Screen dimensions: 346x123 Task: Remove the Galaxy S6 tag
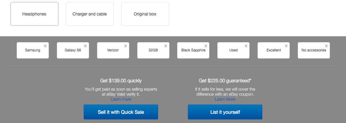pyautogui.click(x=85, y=46)
